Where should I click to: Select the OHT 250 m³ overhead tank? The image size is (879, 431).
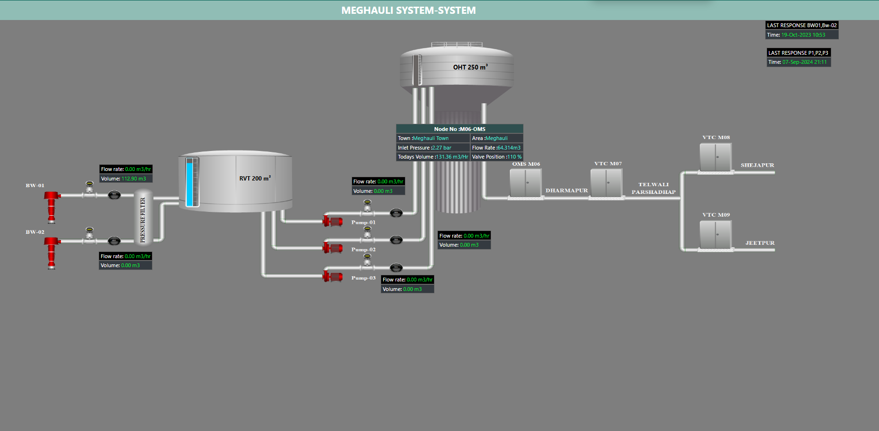click(x=456, y=69)
